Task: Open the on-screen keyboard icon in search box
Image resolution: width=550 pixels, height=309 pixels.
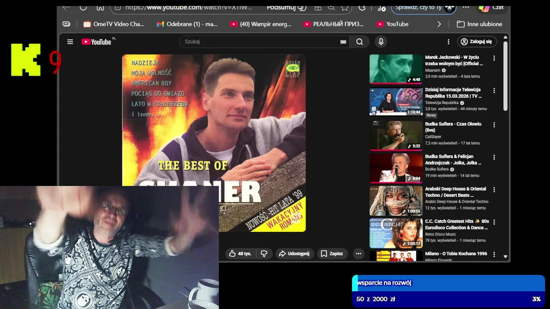Action: coord(343,42)
